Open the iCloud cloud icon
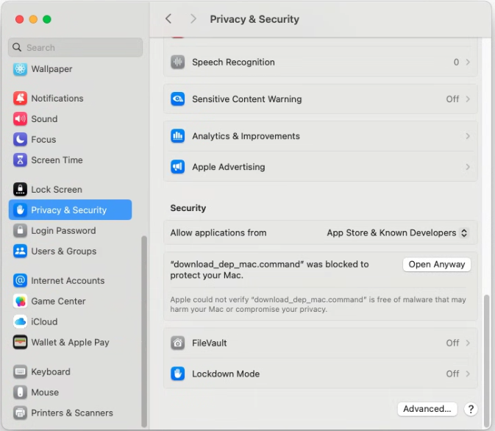 click(x=20, y=321)
